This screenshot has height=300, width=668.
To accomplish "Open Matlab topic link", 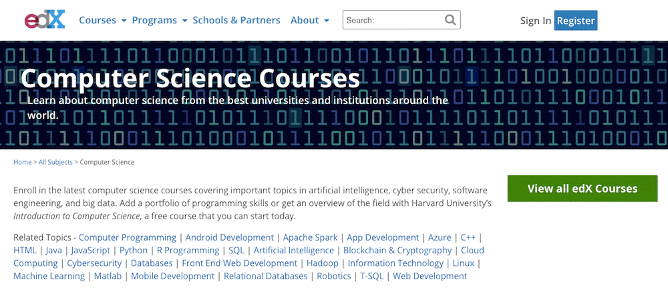I will [x=108, y=276].
